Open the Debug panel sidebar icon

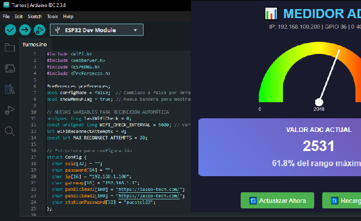coord(10,110)
